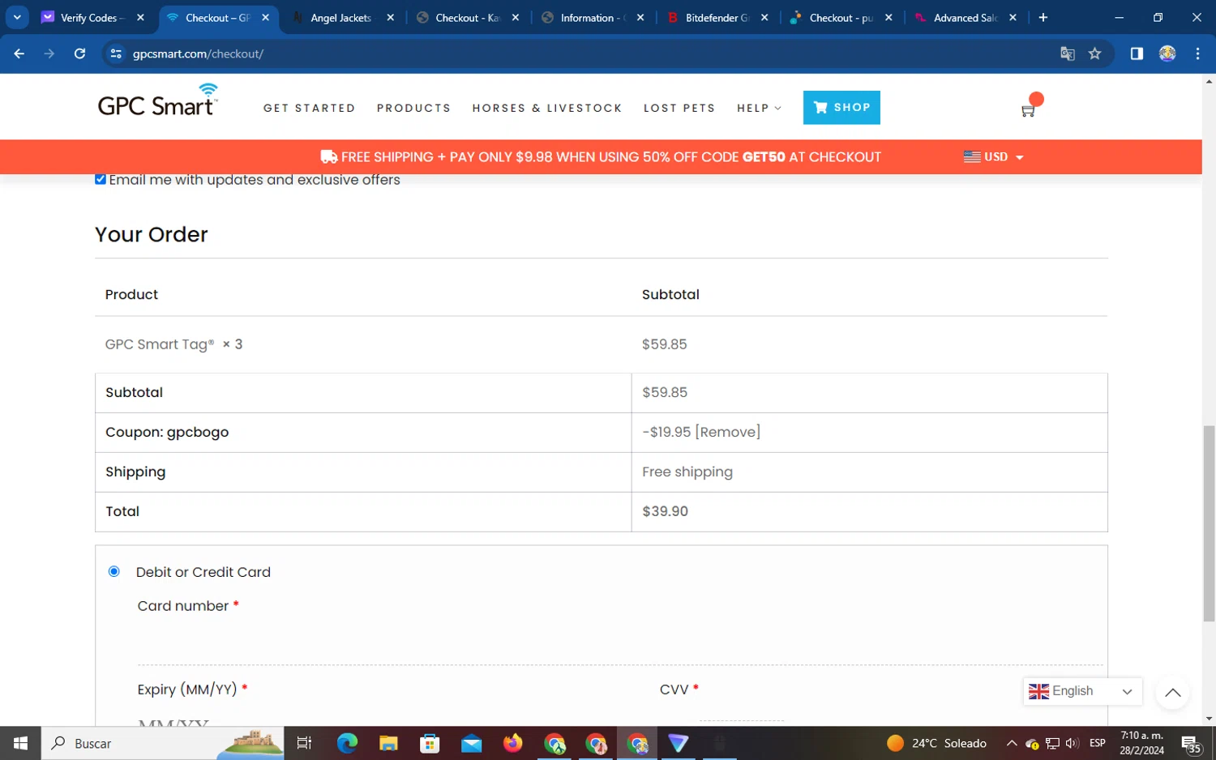Open the shopping cart icon
1216x760 pixels.
tap(1028, 111)
